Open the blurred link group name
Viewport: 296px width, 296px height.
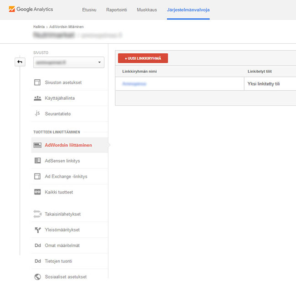click(x=134, y=84)
